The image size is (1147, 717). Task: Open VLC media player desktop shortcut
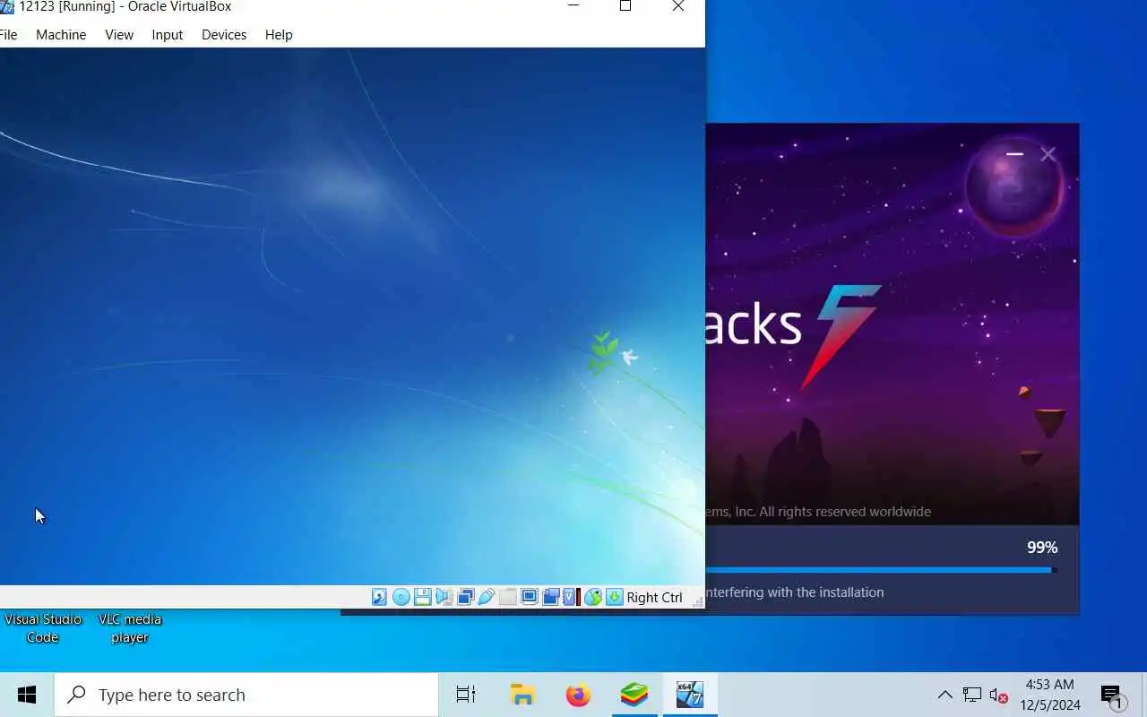(130, 627)
